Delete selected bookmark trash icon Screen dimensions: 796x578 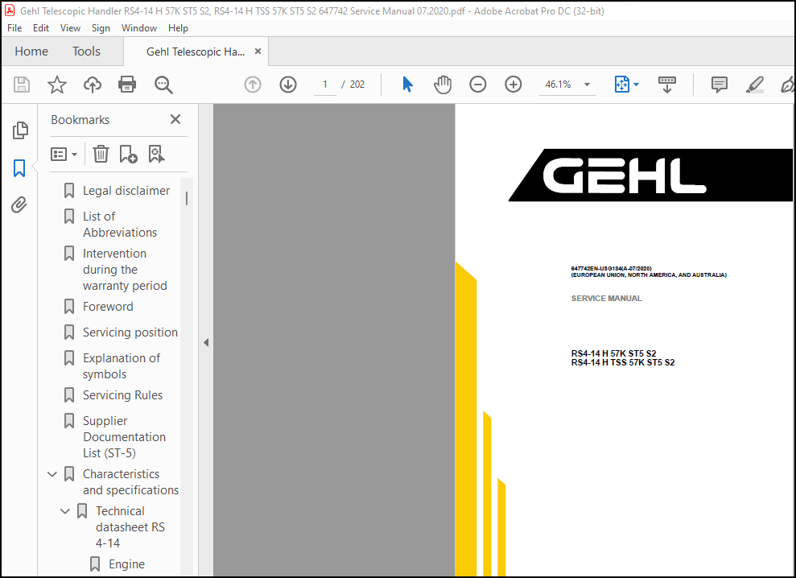(101, 154)
